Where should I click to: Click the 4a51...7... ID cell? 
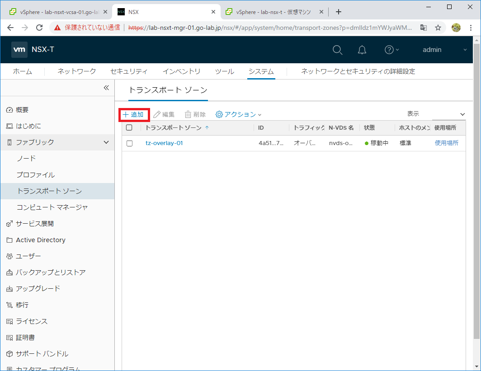coord(271,143)
